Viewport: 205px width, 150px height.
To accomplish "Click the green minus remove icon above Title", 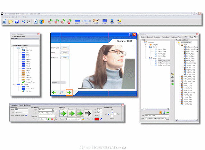I will (168, 112).
